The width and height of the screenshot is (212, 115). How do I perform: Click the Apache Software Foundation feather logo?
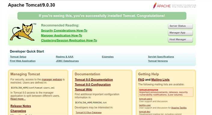tap(174, 6)
